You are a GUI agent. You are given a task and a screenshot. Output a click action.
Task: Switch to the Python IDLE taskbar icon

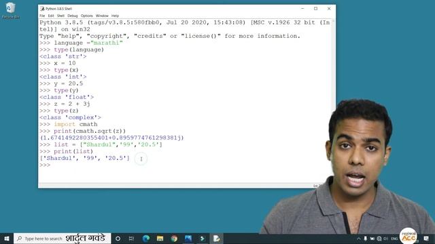point(217,239)
